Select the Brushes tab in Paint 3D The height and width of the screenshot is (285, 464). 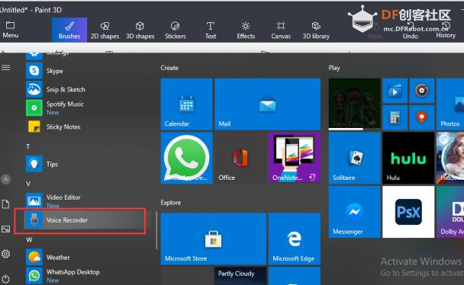(x=69, y=30)
